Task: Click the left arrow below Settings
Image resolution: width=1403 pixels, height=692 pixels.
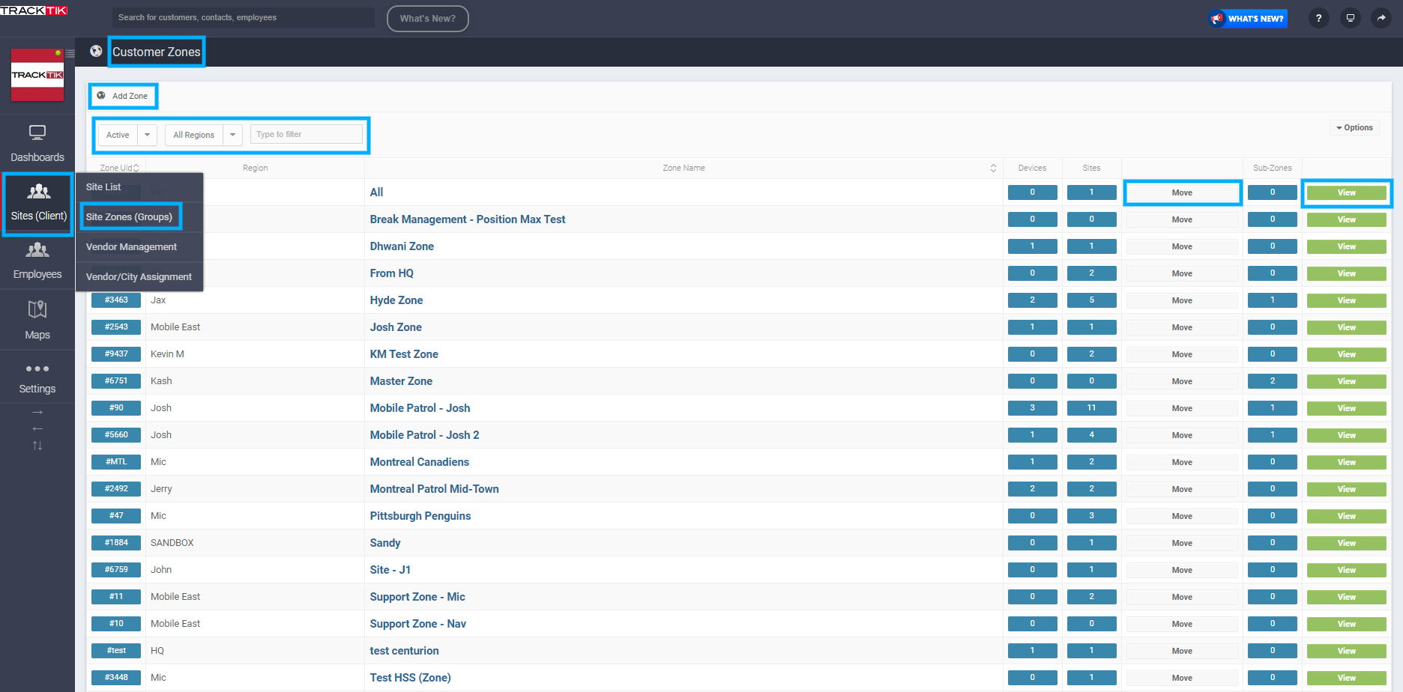Action: click(x=37, y=428)
